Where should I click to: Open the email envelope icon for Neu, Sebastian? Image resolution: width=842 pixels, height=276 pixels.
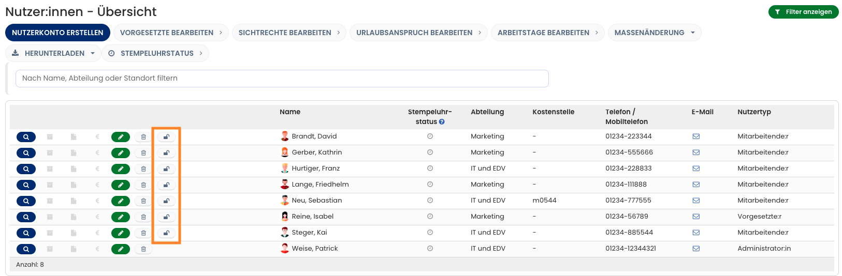[x=696, y=201]
